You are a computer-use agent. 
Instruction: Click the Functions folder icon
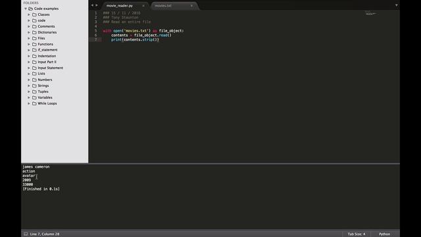point(34,44)
